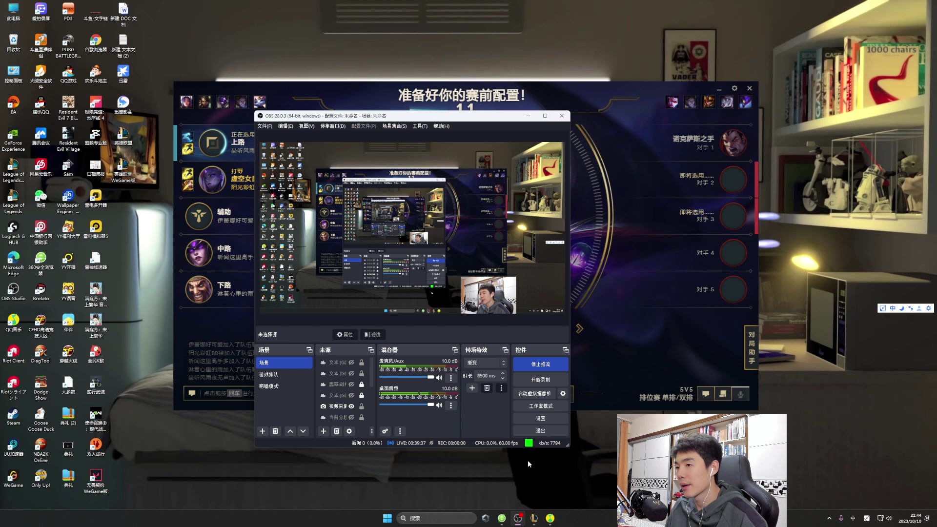This screenshot has width=937, height=527.
Task: Float the Controls dock with its pop-out icon
Action: [566, 350]
